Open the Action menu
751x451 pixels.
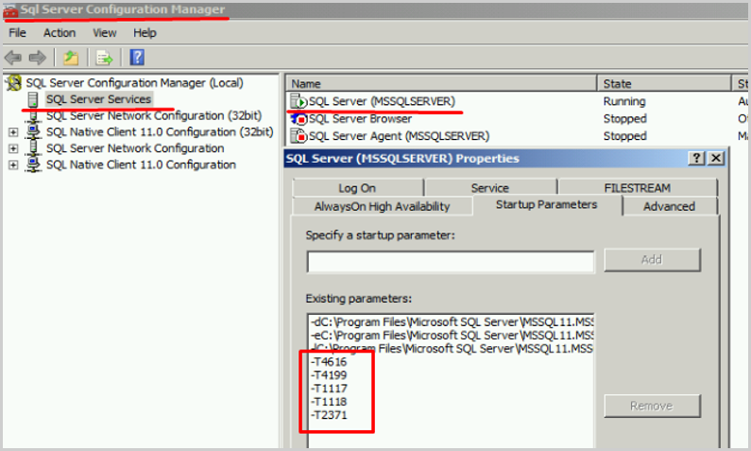60,32
